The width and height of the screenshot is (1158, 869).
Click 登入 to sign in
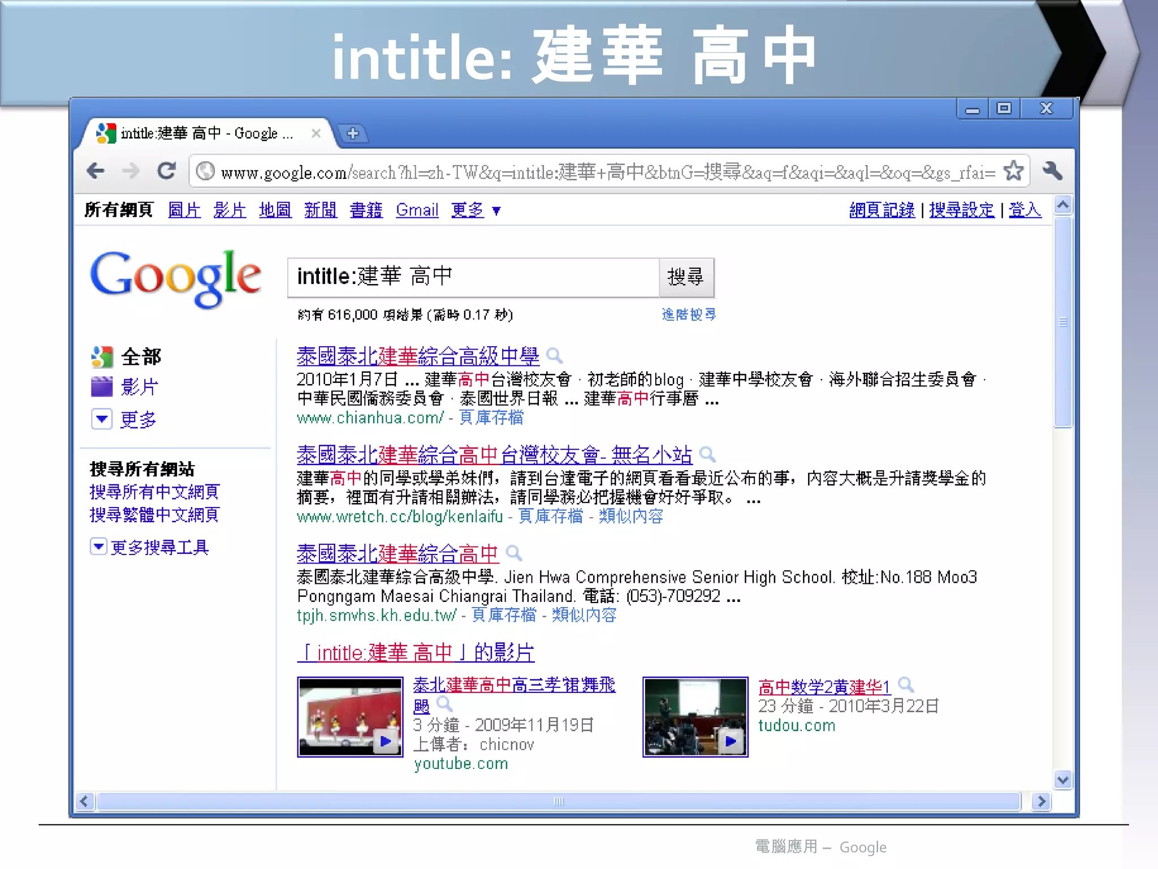coord(1025,210)
